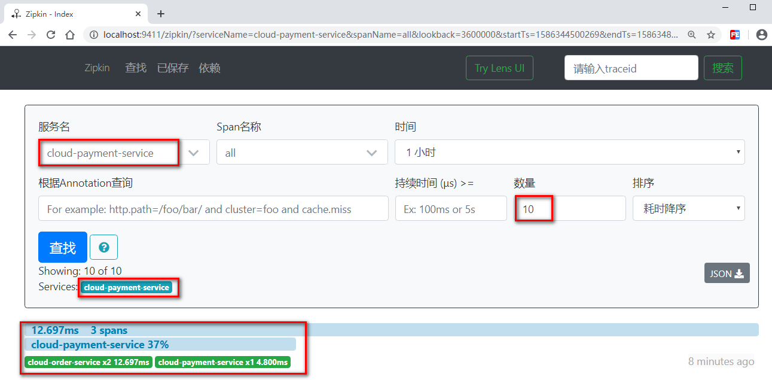
Task: Click the 8 minutes ago timestamp
Action: [x=721, y=361]
